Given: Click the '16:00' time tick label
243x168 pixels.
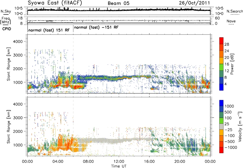Looking at the screenshot, I should (149, 162).
